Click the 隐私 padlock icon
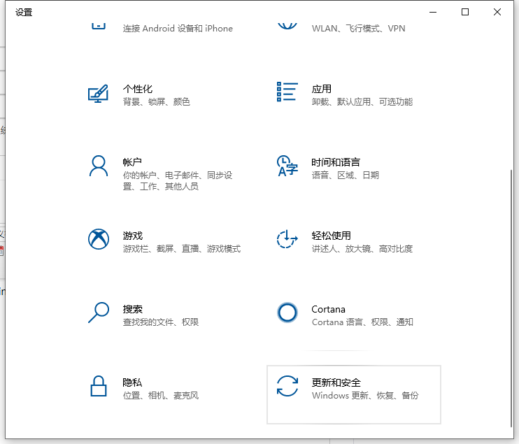This screenshot has height=444, width=519. coord(98,386)
